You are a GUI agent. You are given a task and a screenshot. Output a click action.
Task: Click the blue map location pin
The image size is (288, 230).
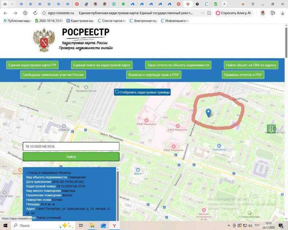pyautogui.click(x=208, y=113)
